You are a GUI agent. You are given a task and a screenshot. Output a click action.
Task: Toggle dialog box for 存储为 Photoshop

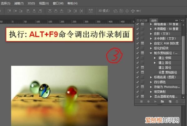142,87
